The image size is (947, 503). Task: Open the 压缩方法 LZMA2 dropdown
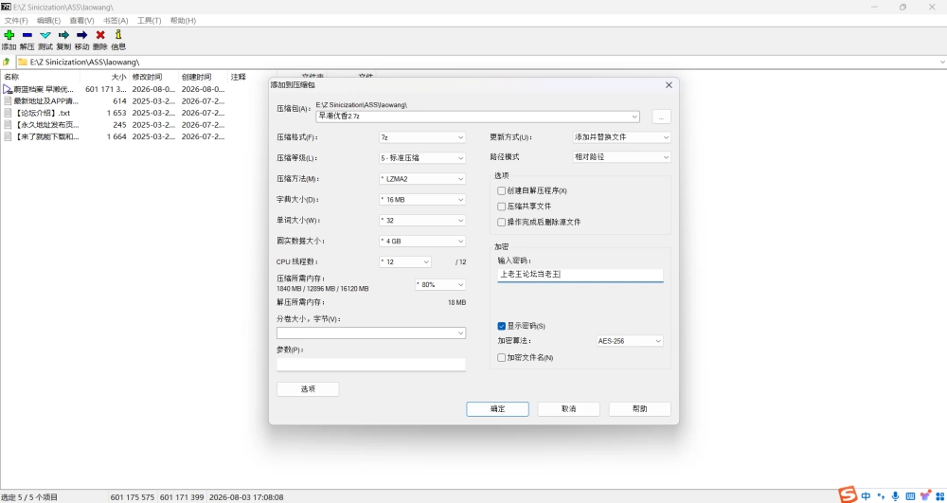(422, 179)
